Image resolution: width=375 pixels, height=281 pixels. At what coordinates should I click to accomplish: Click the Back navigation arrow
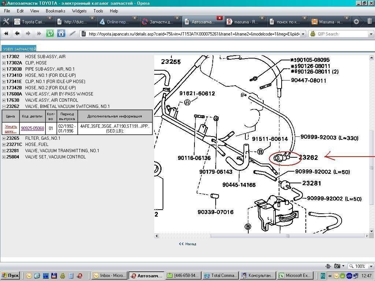point(17,34)
